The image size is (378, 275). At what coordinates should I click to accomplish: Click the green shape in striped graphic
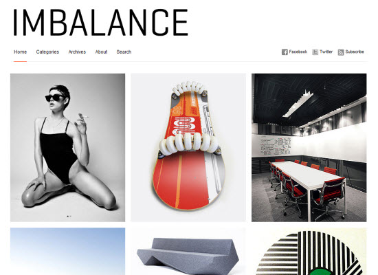pyautogui.click(x=322, y=272)
